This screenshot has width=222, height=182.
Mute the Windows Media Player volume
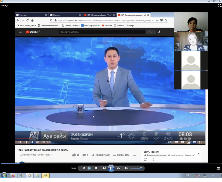coord(126,168)
